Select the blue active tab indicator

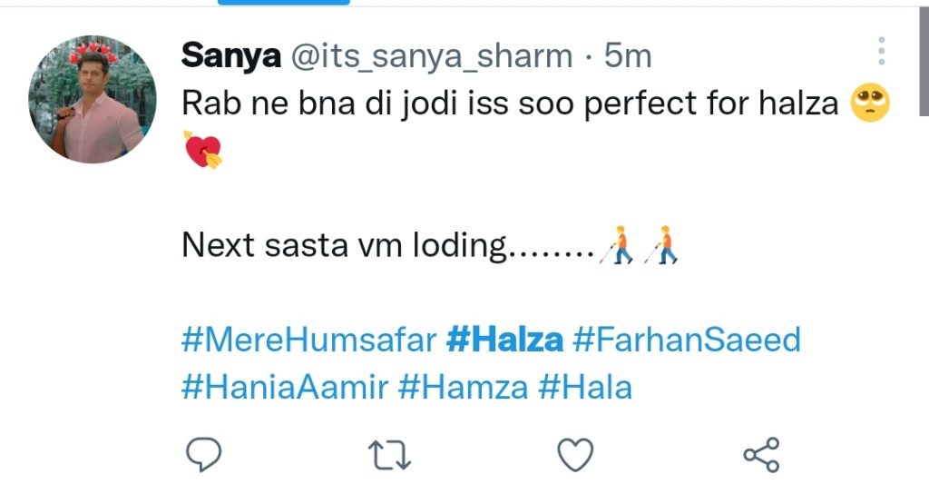click(x=284, y=3)
